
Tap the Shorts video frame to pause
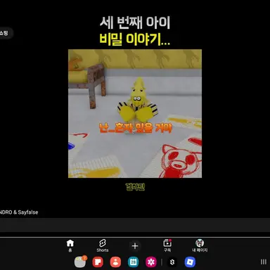click(135, 113)
